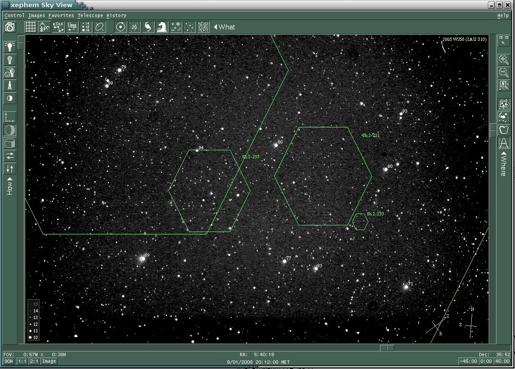The height and width of the screenshot is (369, 515).
Task: Click the horsehead nebula objects icon
Action: tap(162, 27)
